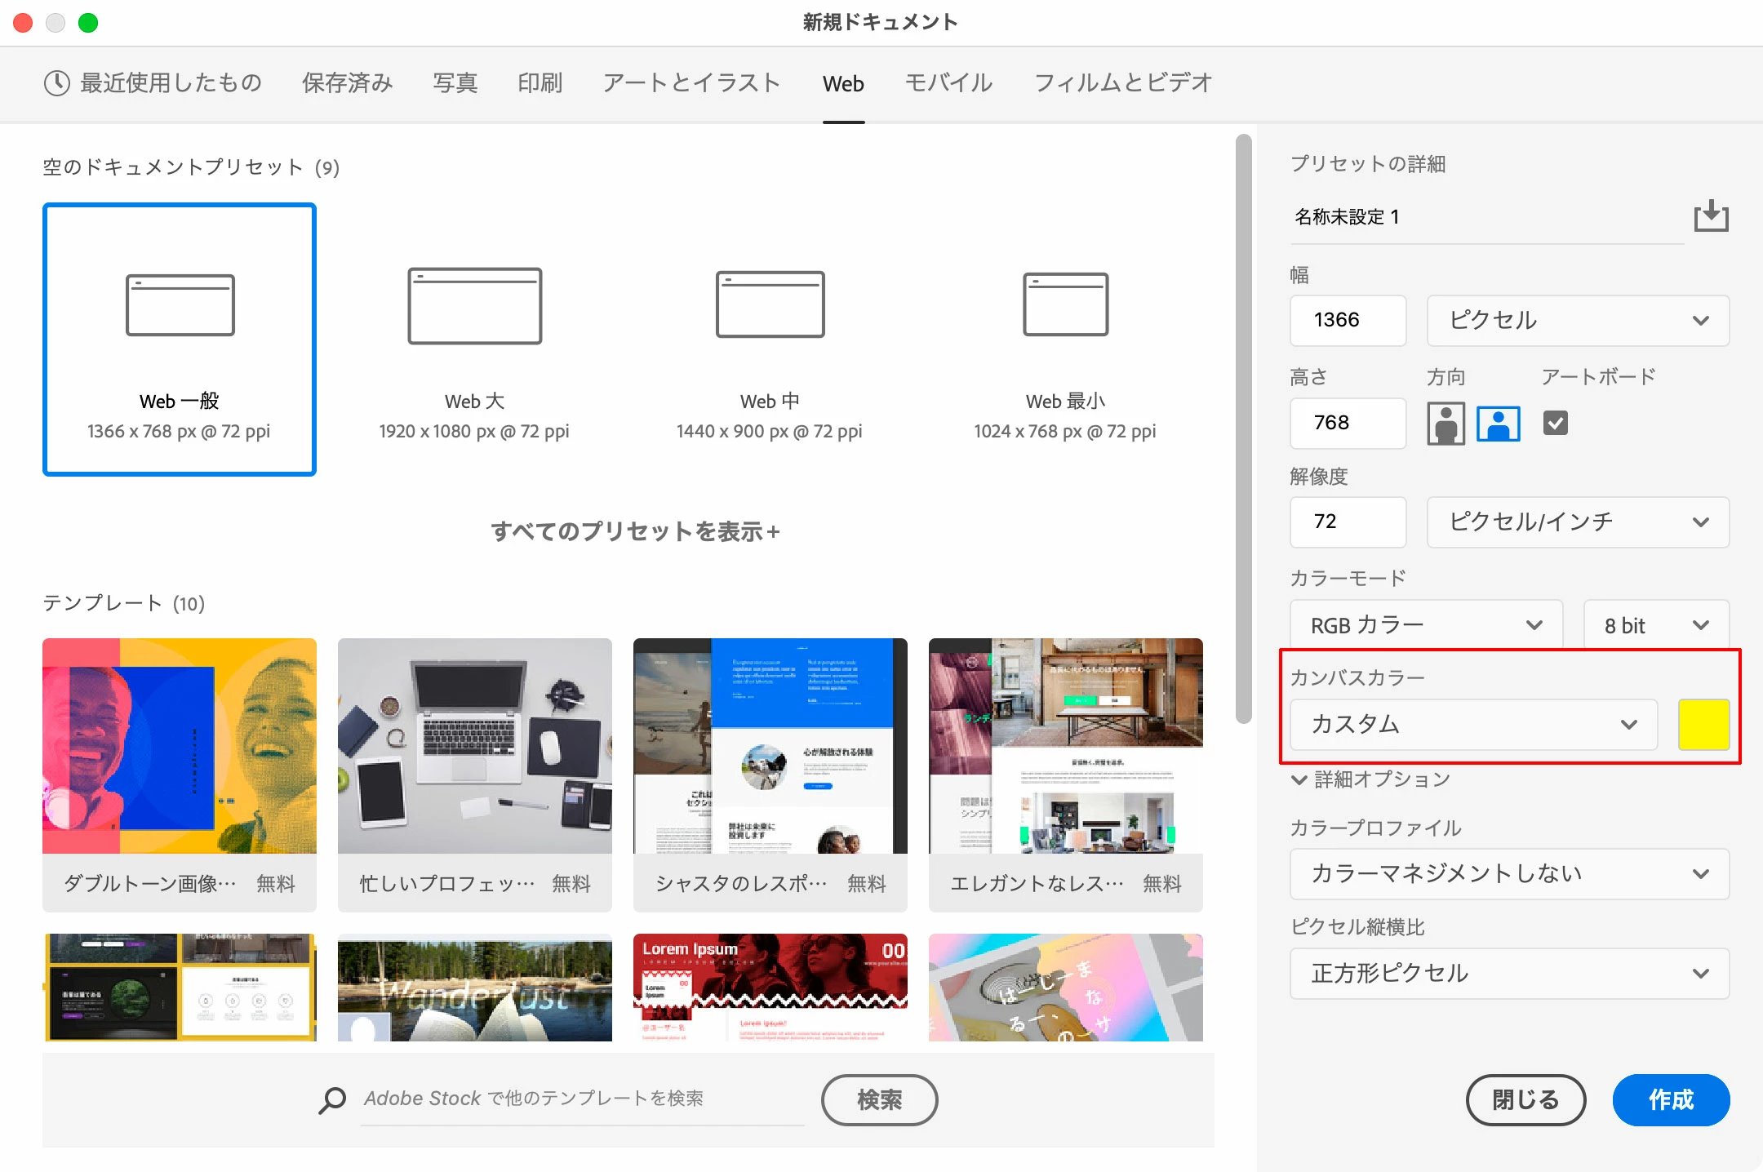Screen dimensions: 1763x1172
Task: Toggle the アートボード checkbox
Action: pyautogui.click(x=1555, y=423)
